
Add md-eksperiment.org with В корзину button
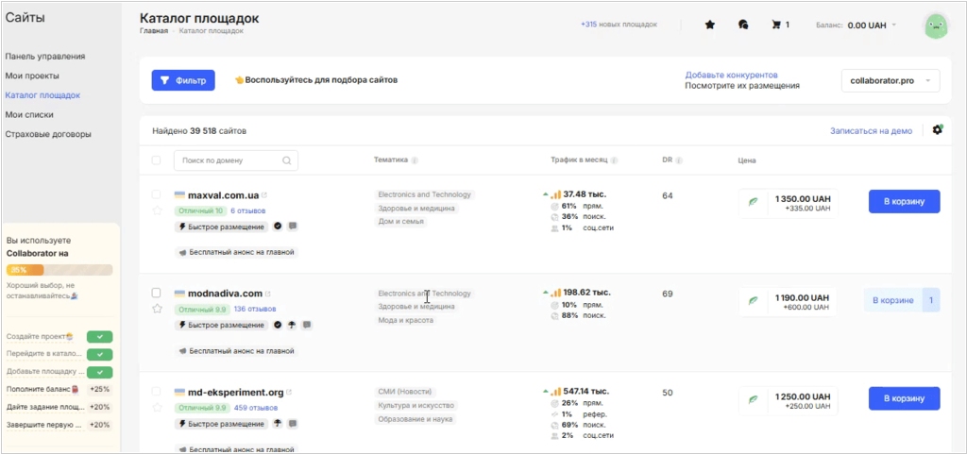904,398
